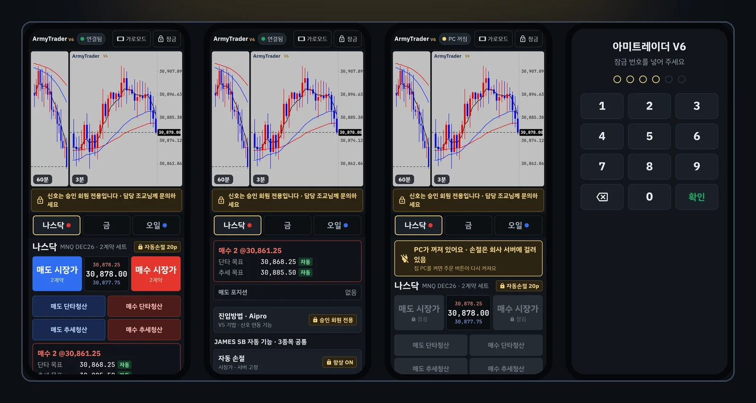Image resolution: width=756 pixels, height=403 pixels.
Task: Open 3분 chart in second phone
Action: (x=307, y=119)
